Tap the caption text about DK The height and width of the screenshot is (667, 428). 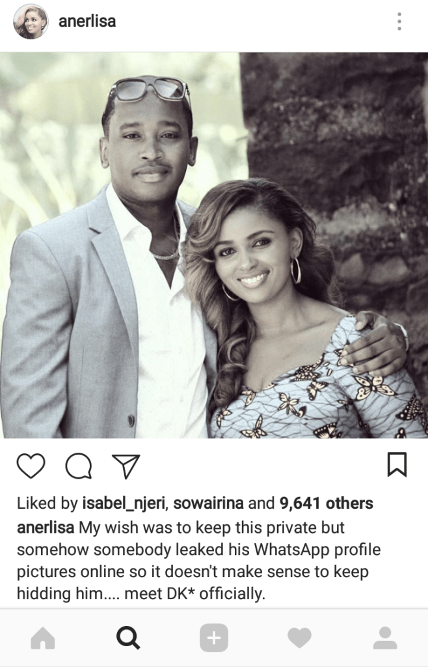(x=199, y=560)
